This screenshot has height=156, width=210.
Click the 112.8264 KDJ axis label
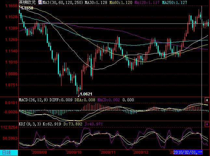click(9, 127)
